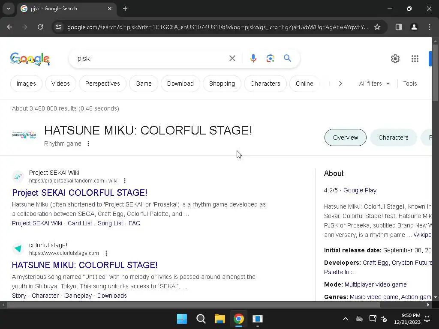Select the Overview knowledge panel tab

click(x=345, y=138)
